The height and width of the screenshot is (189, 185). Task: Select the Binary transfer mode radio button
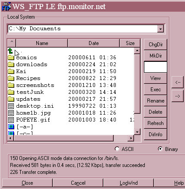tap(160, 149)
